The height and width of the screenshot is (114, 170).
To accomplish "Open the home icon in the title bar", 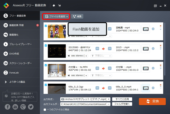I will coord(54,6).
